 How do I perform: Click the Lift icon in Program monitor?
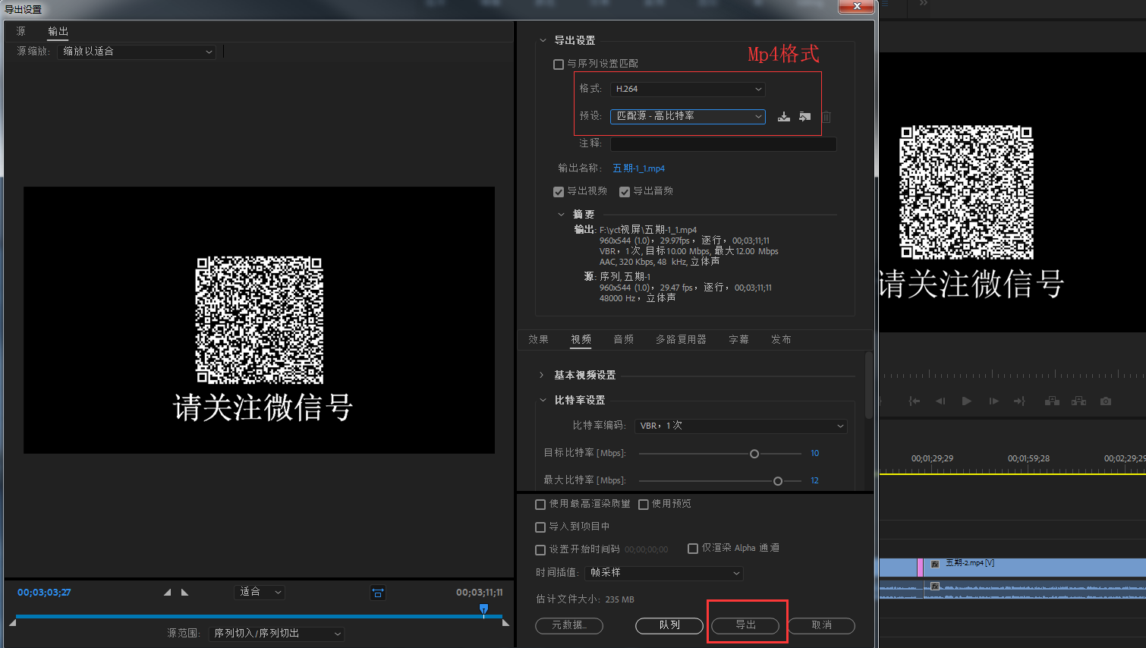[x=1052, y=401]
